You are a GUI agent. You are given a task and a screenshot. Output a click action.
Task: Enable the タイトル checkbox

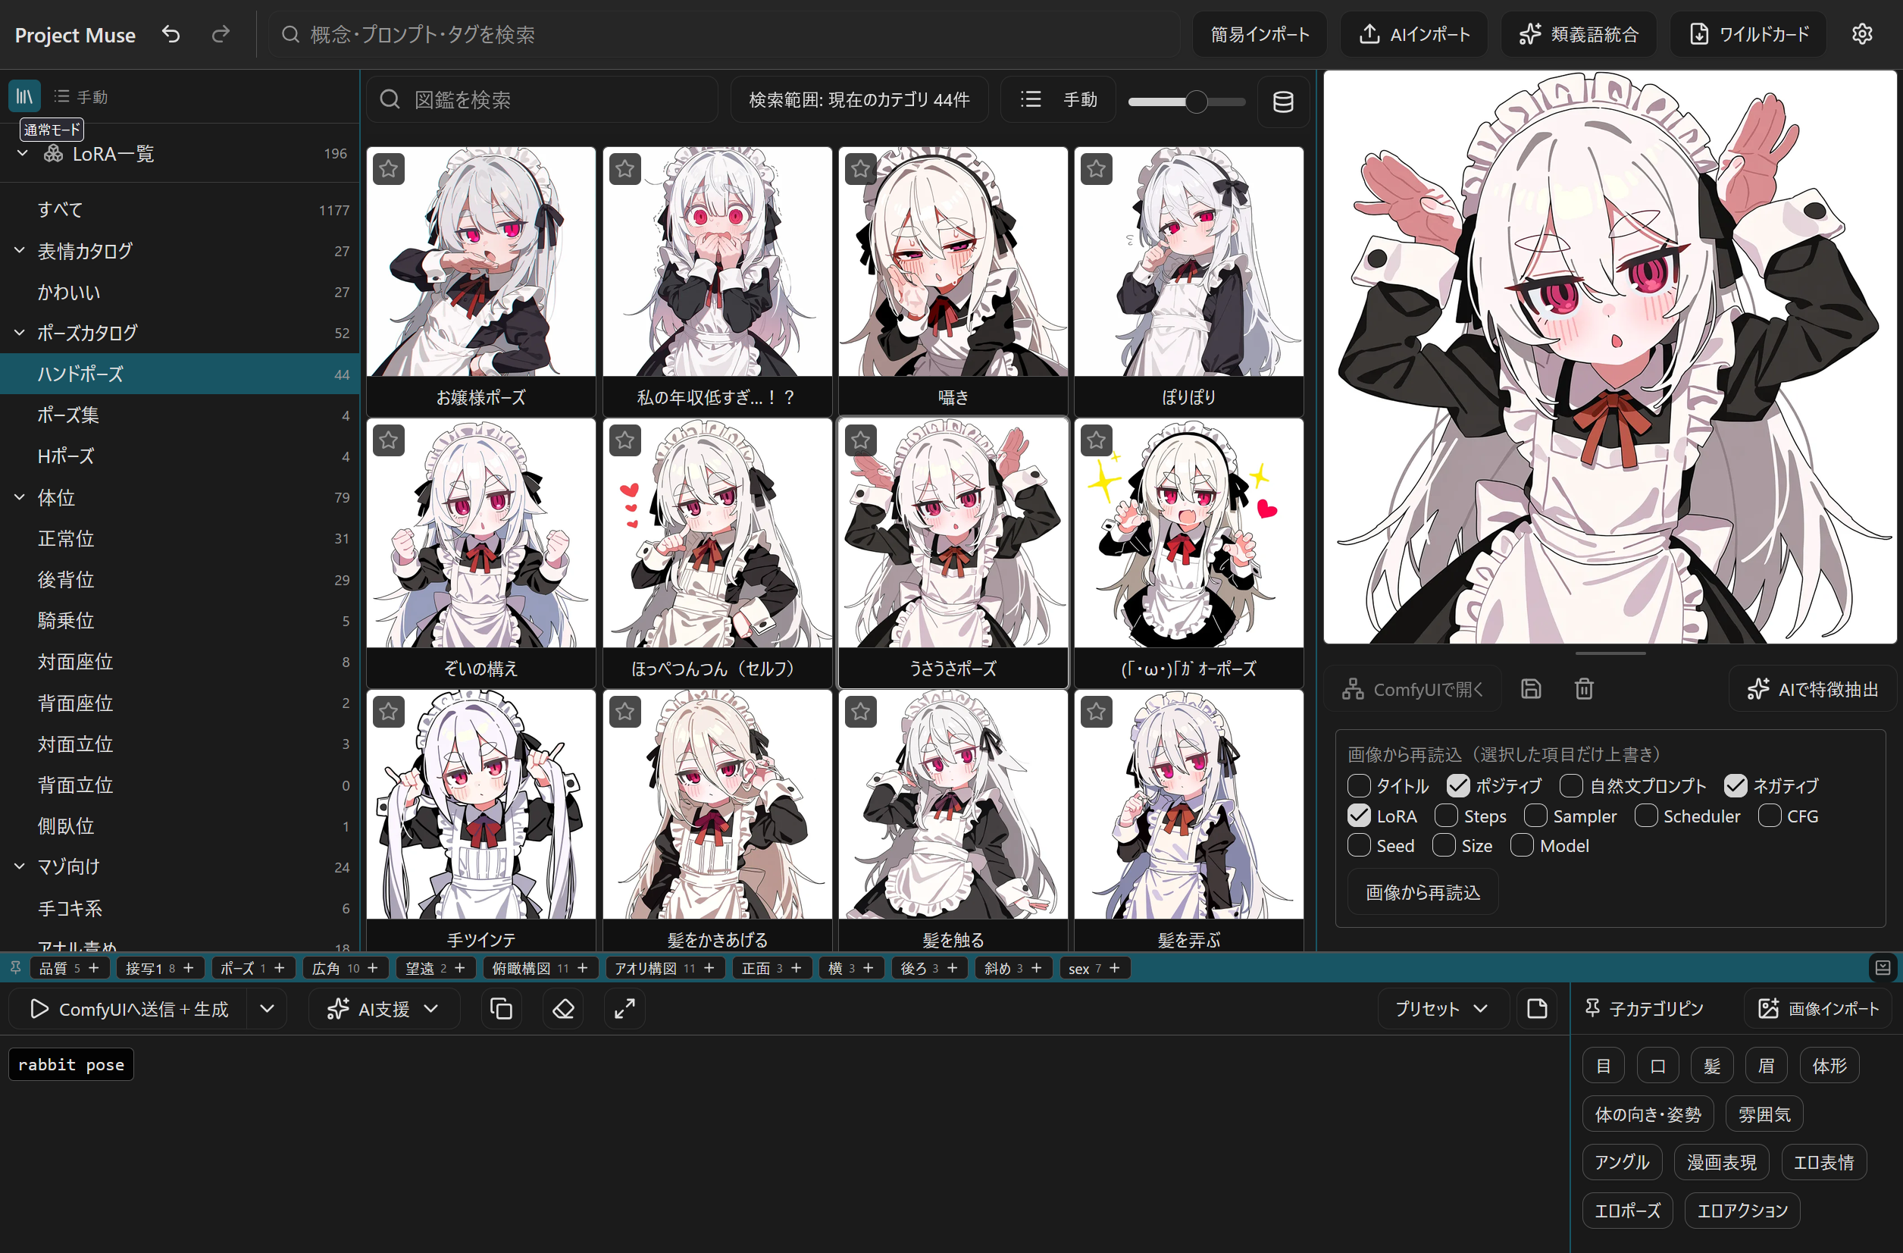click(x=1359, y=786)
